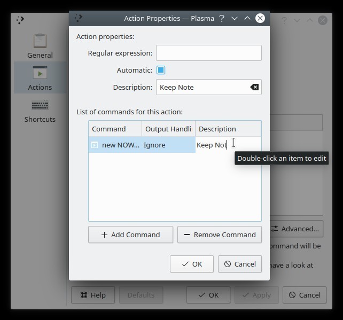The image size is (343, 320).
Task: Clear the Description field with backspace icon
Action: click(254, 87)
